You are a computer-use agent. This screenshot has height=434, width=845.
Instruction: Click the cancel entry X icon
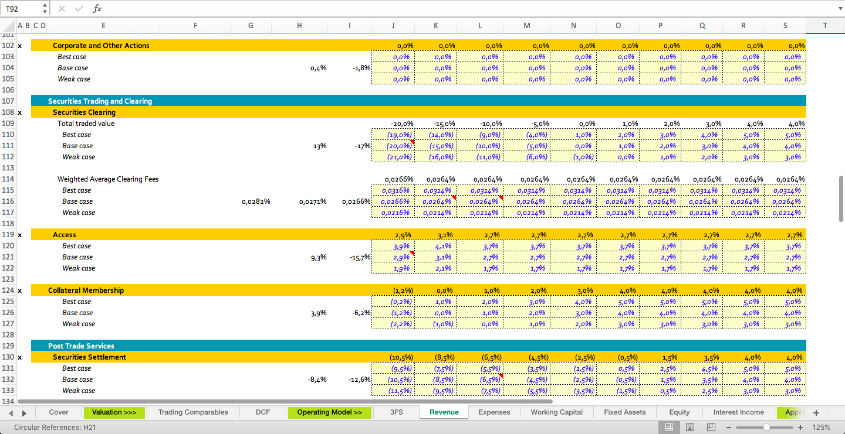tap(62, 9)
